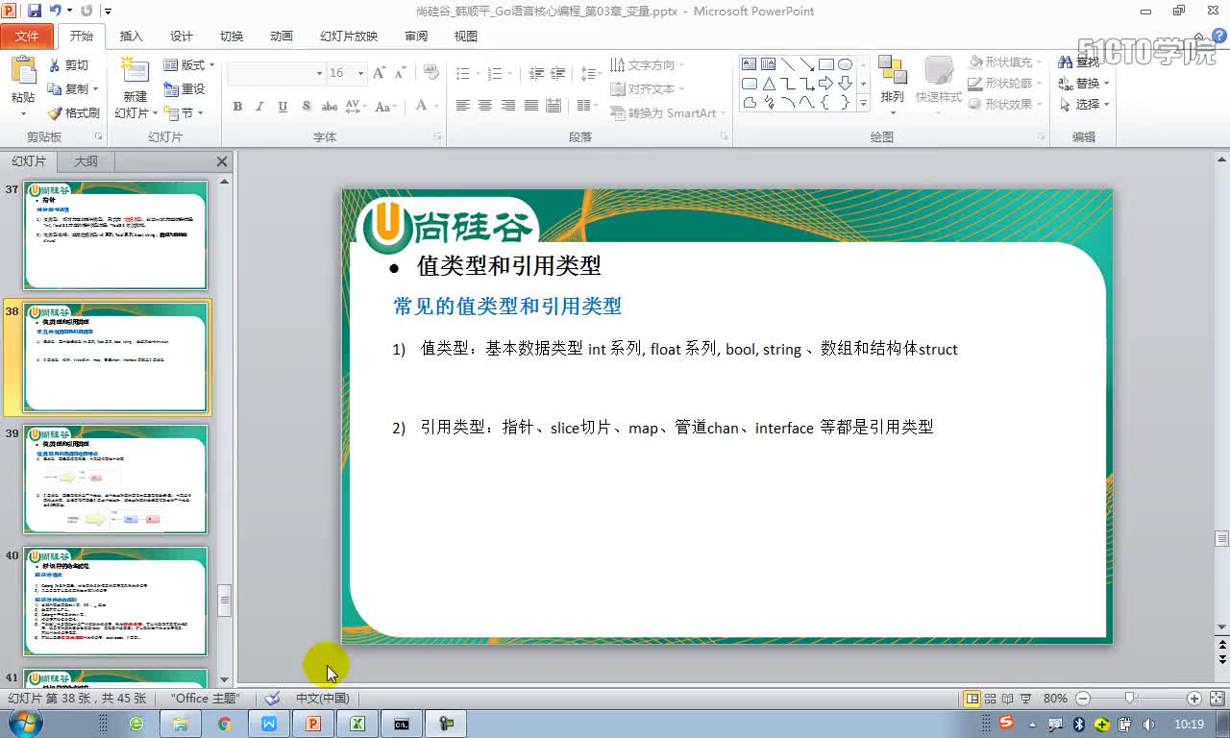The height and width of the screenshot is (738, 1230).
Task: Click the Copy (复制) icon
Action: [x=55, y=88]
